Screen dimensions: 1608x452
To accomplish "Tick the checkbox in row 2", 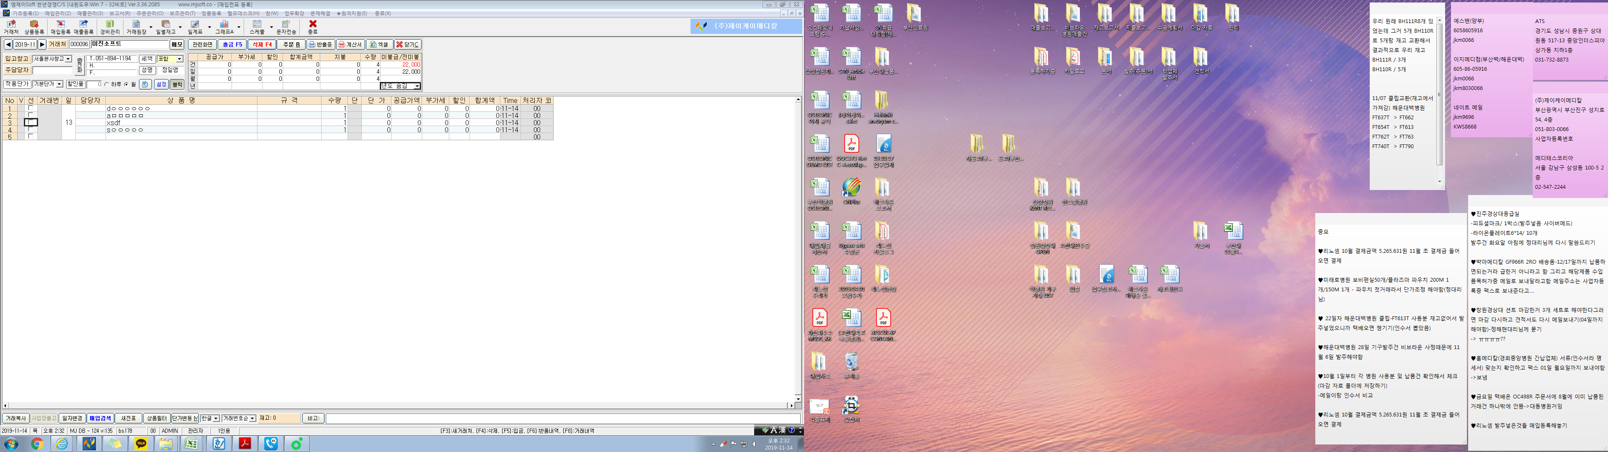I will [31, 116].
